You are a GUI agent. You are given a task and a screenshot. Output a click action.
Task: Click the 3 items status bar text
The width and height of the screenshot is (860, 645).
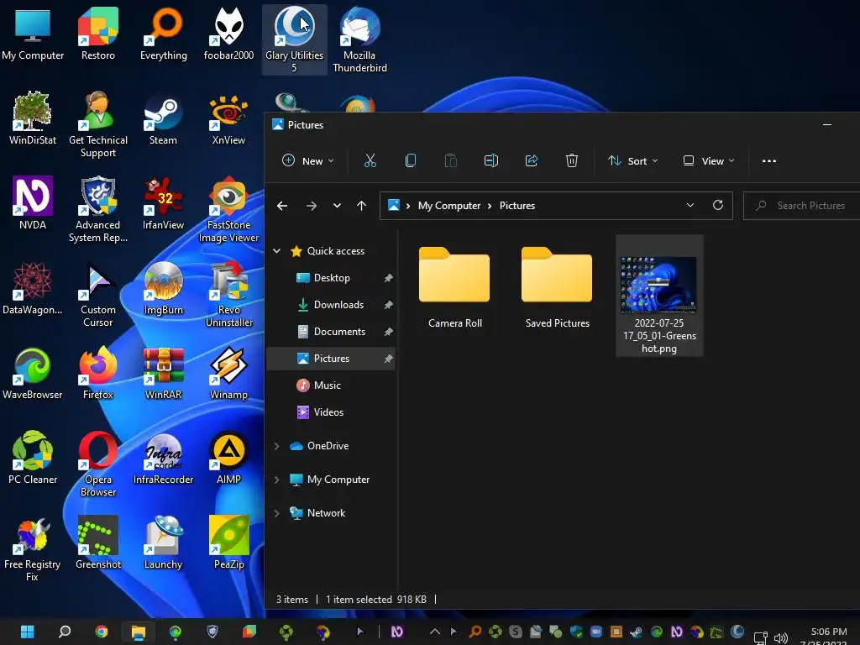[291, 600]
